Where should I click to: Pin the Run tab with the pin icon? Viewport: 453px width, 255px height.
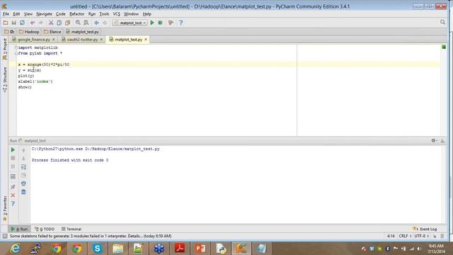coord(13,187)
